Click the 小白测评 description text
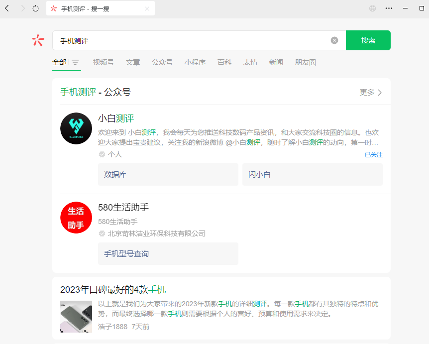Viewport: 429px width, 344px height. tap(238, 137)
